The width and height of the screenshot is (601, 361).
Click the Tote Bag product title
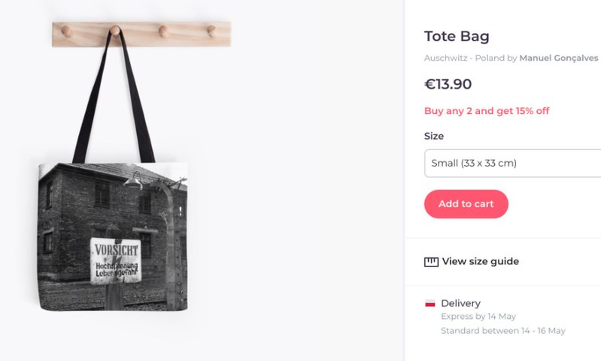pyautogui.click(x=457, y=36)
